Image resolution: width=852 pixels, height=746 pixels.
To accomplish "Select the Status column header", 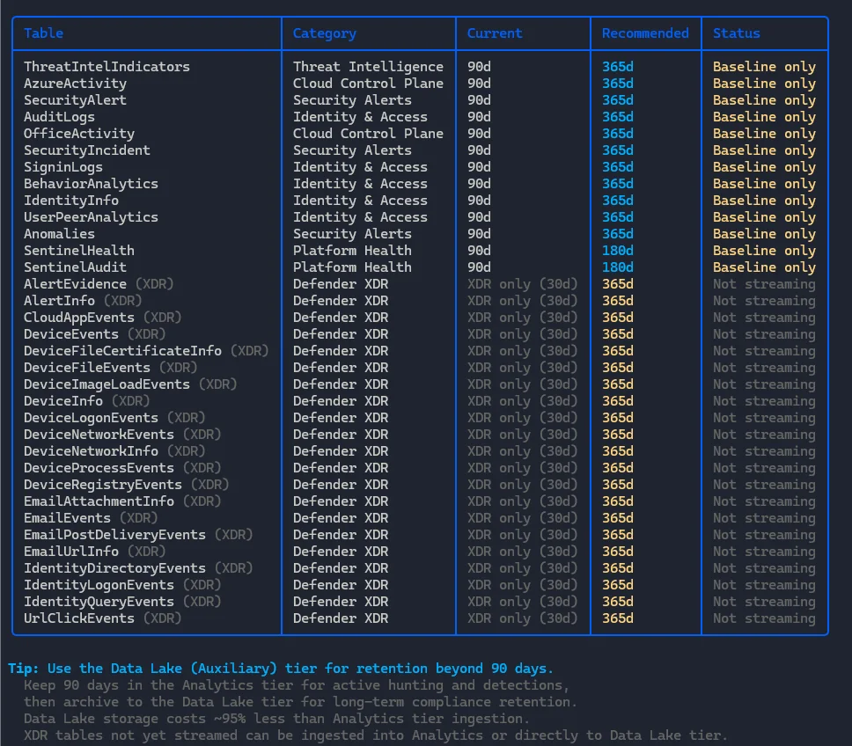I will (x=736, y=33).
